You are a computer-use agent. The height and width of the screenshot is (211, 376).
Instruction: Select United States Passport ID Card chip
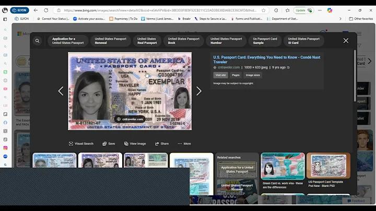point(304,41)
